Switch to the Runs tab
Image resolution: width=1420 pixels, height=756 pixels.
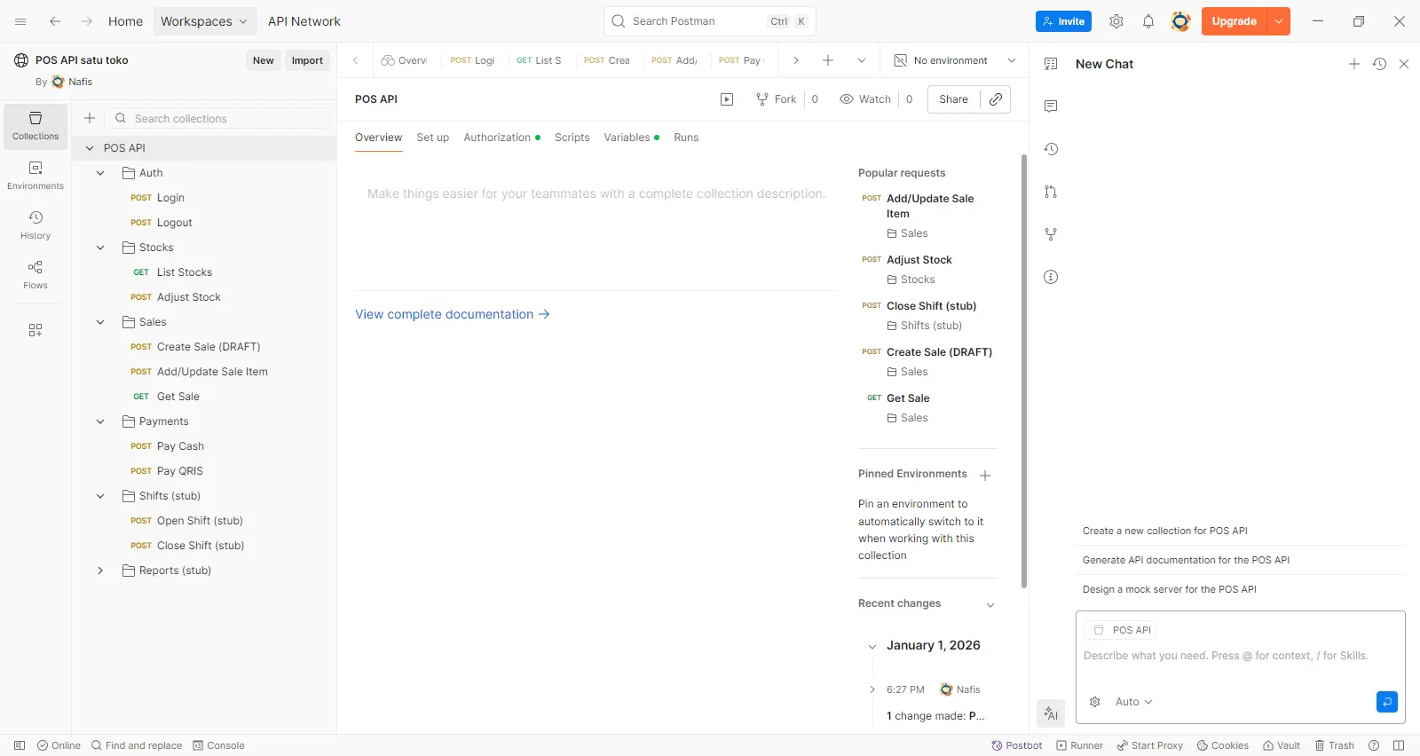point(686,138)
